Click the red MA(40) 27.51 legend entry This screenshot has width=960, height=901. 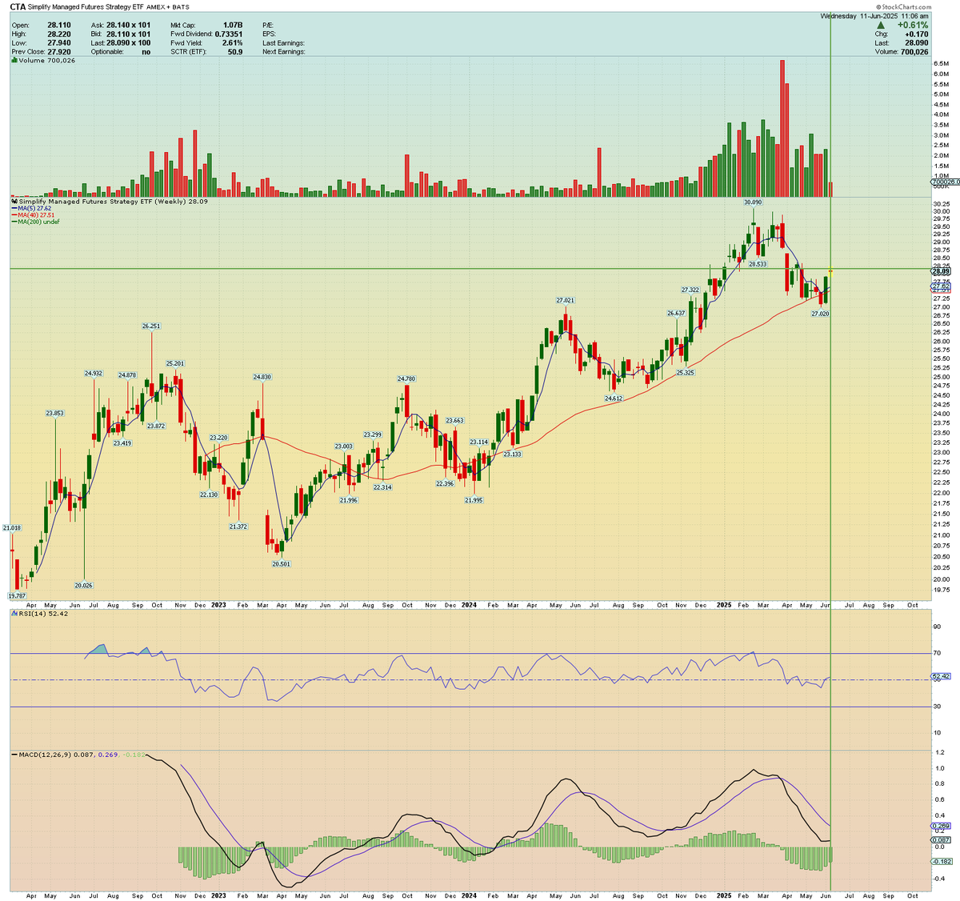(x=32, y=215)
